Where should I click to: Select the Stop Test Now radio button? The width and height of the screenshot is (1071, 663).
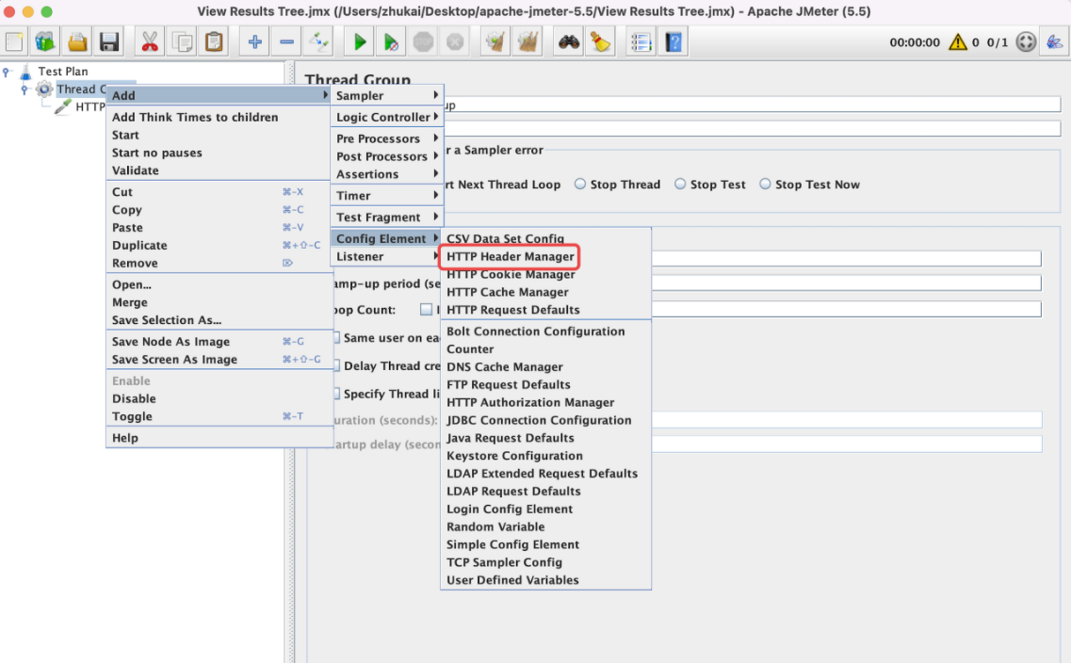coord(765,184)
